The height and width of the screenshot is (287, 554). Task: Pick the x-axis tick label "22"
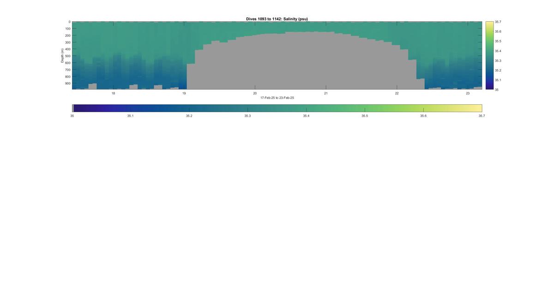397,93
